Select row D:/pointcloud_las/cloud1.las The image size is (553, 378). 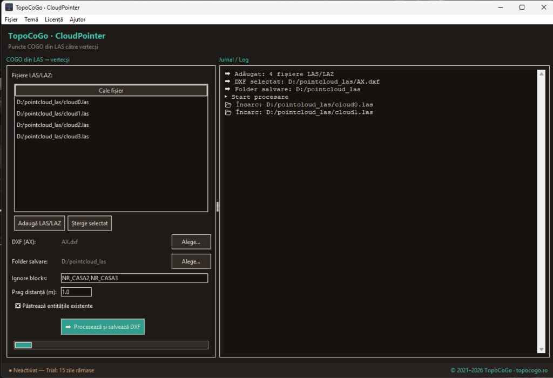(x=111, y=113)
